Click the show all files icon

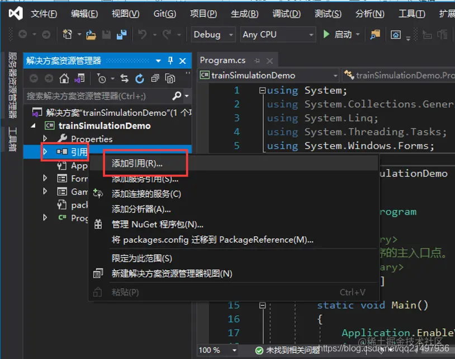[170, 78]
